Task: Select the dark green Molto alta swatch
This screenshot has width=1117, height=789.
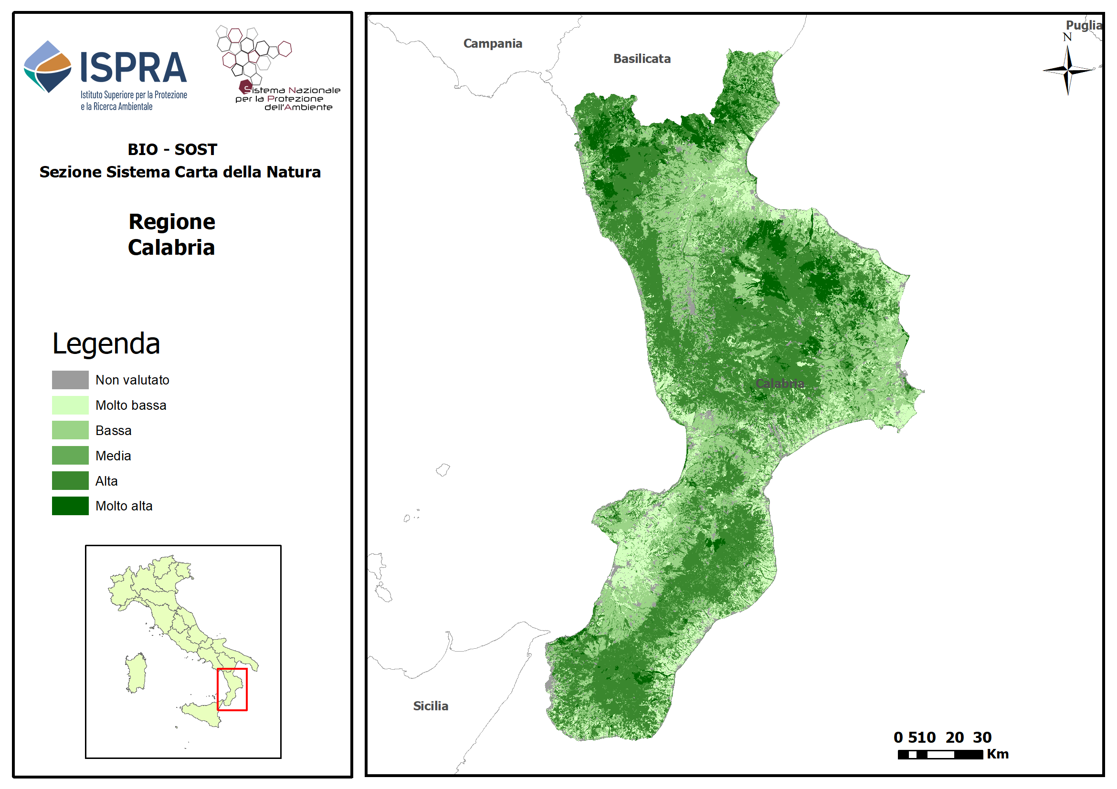Action: (70, 506)
